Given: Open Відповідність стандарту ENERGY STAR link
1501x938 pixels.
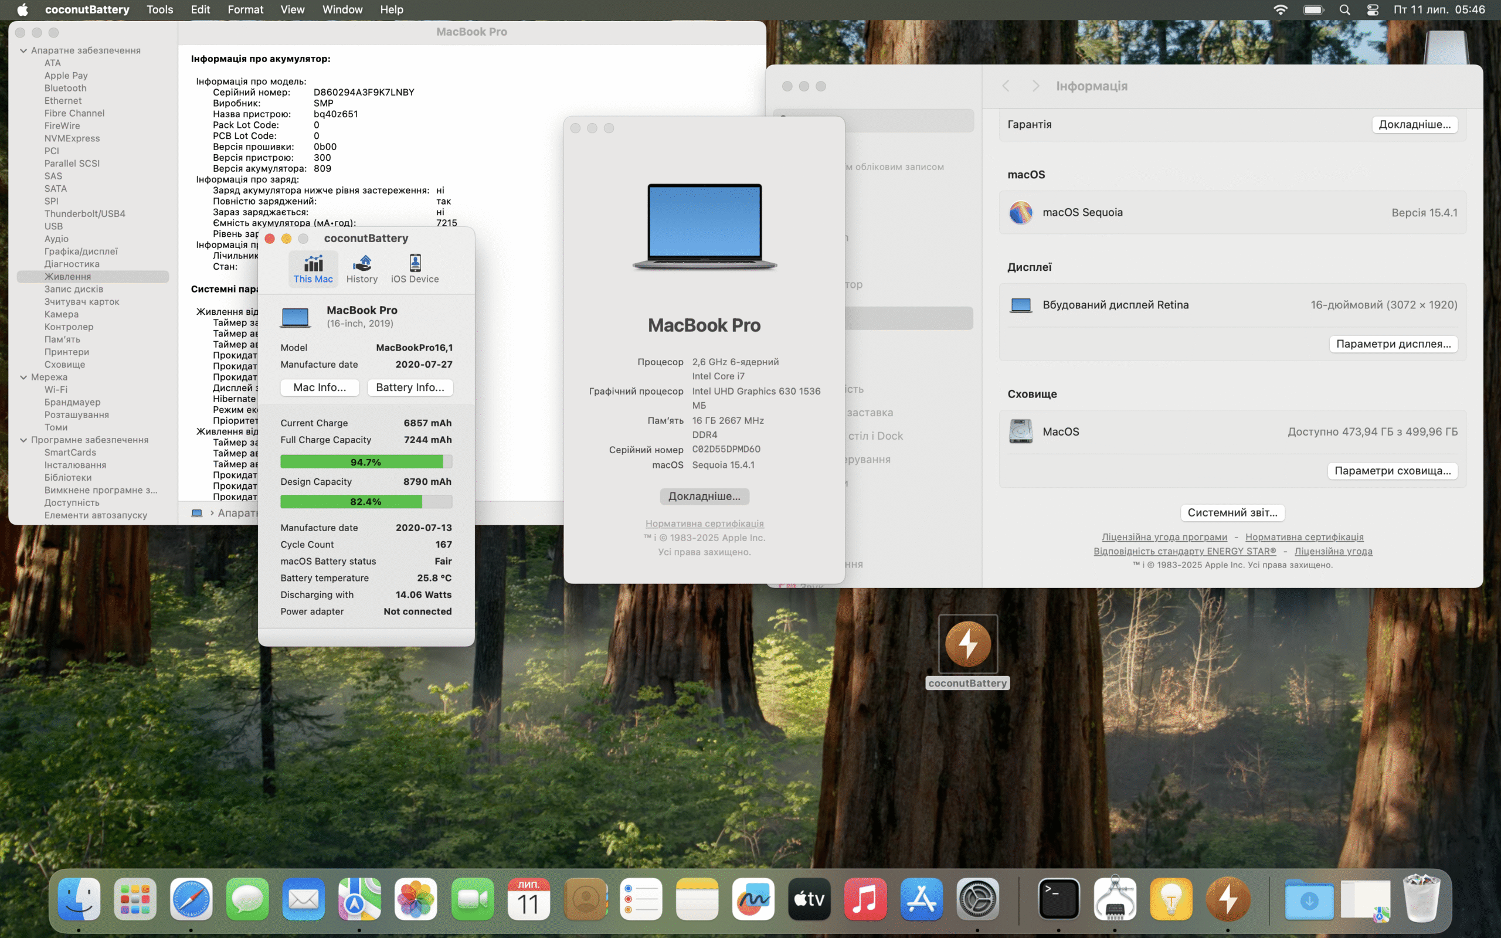Looking at the screenshot, I should (x=1184, y=551).
